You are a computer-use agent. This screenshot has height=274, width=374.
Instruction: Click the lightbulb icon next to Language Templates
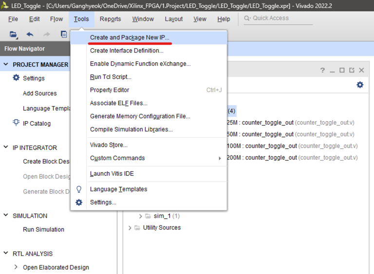(x=79, y=189)
